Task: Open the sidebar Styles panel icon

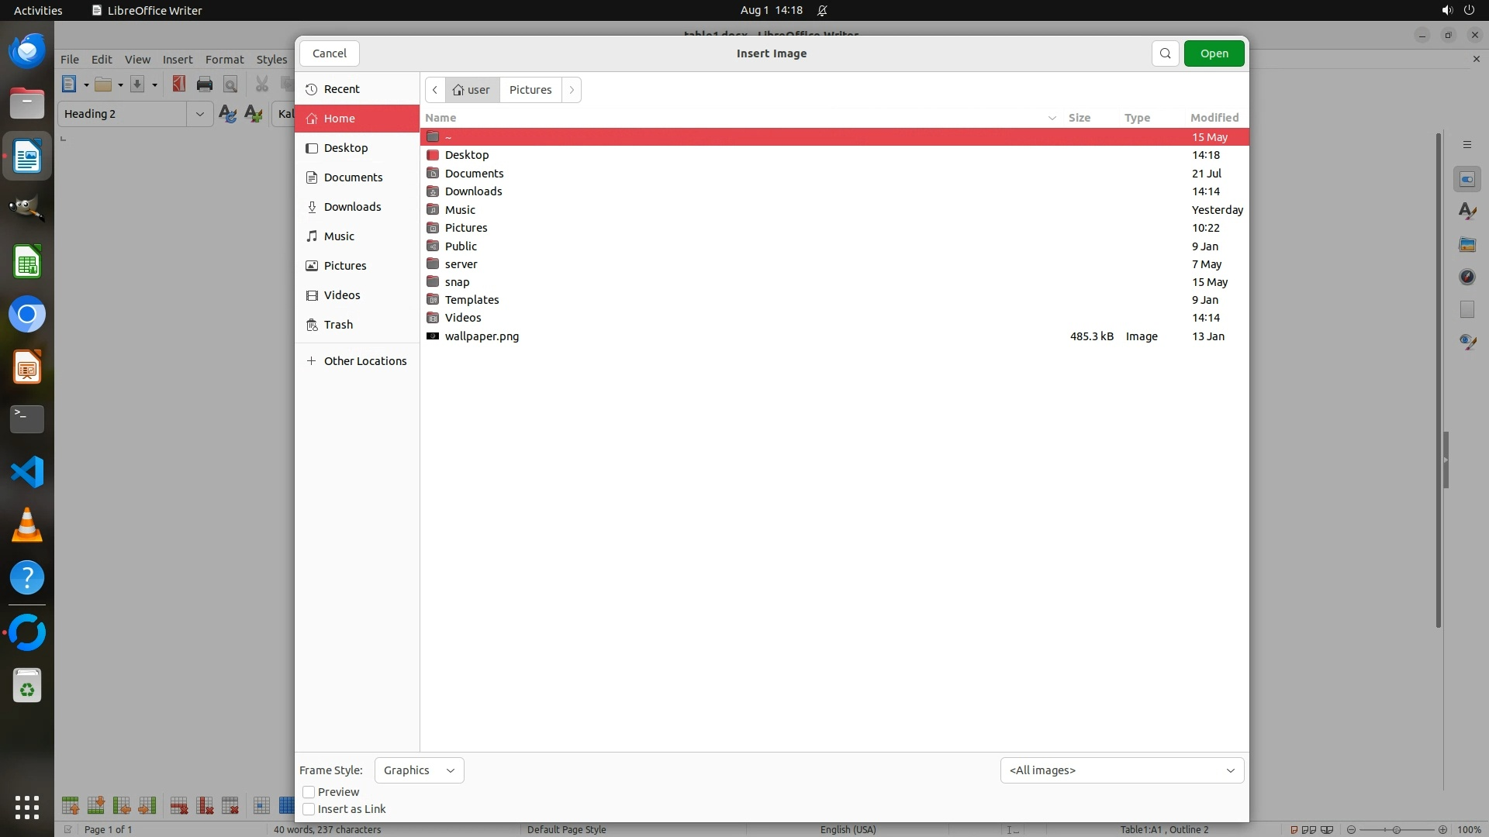Action: click(x=1467, y=211)
